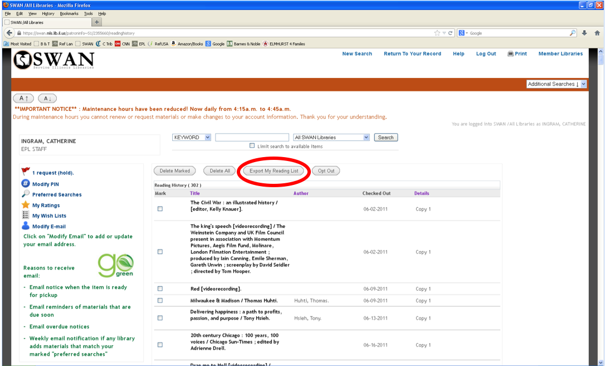Open the All SWAN Libraries dropdown
This screenshot has width=605, height=366.
(x=331, y=137)
